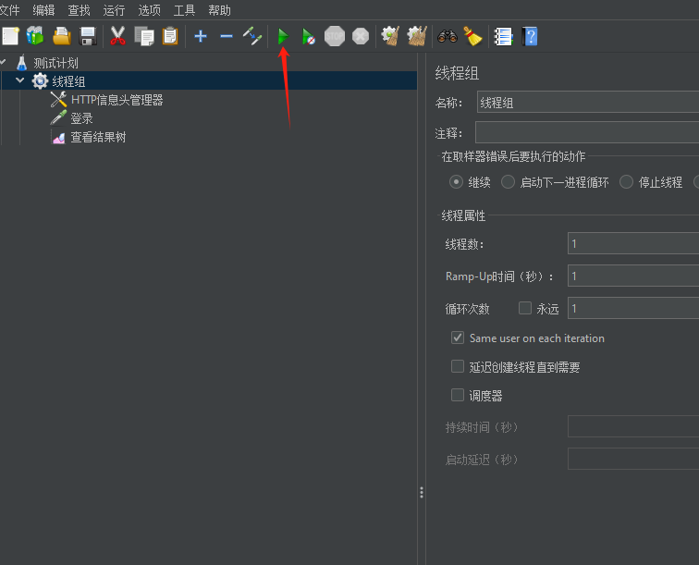
Task: Open the function helper dialog
Action: [503, 36]
